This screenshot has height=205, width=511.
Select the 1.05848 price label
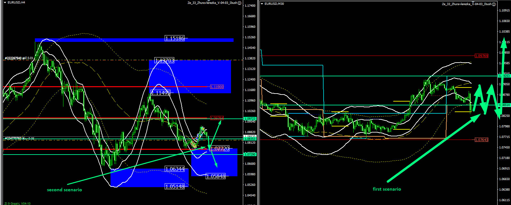[216, 176]
